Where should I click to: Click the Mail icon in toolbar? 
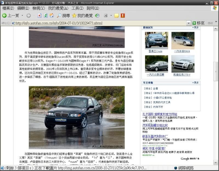pos(106,16)
